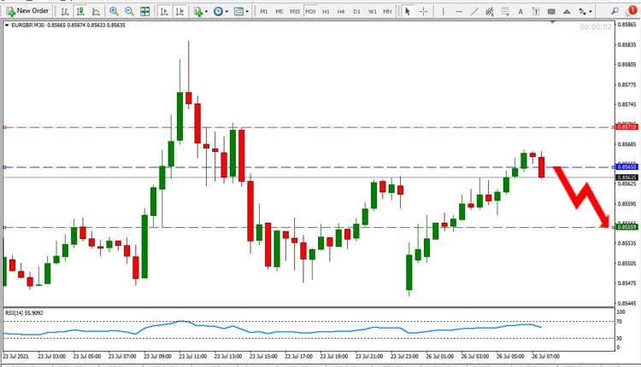Select the candlesticks chart type
The image size is (641, 367).
pos(80,11)
